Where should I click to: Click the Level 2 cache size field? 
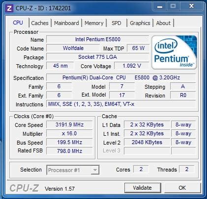(147, 142)
